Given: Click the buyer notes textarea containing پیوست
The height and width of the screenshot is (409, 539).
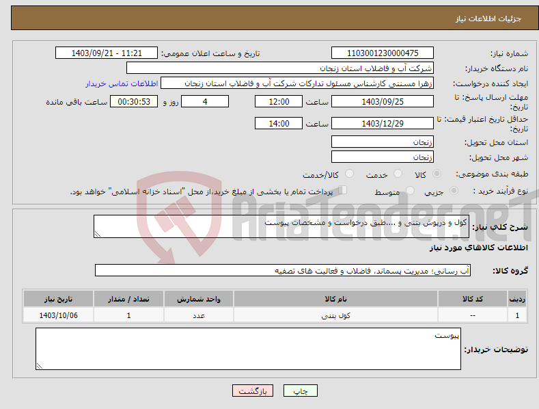Looking at the screenshot, I should [248, 349].
